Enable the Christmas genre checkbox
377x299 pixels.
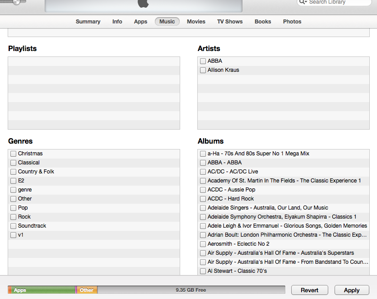(13, 154)
